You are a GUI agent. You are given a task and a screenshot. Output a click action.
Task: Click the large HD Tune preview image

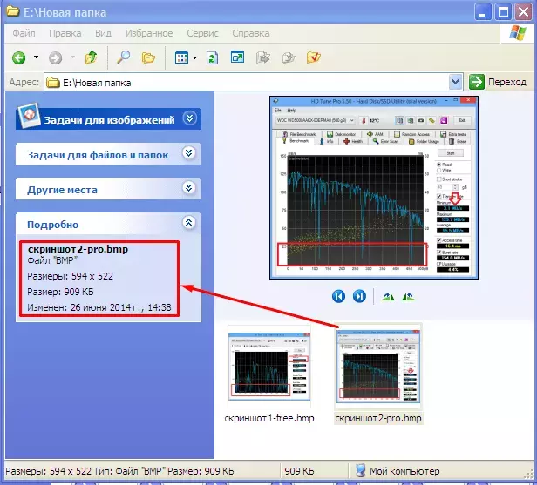pos(374,187)
